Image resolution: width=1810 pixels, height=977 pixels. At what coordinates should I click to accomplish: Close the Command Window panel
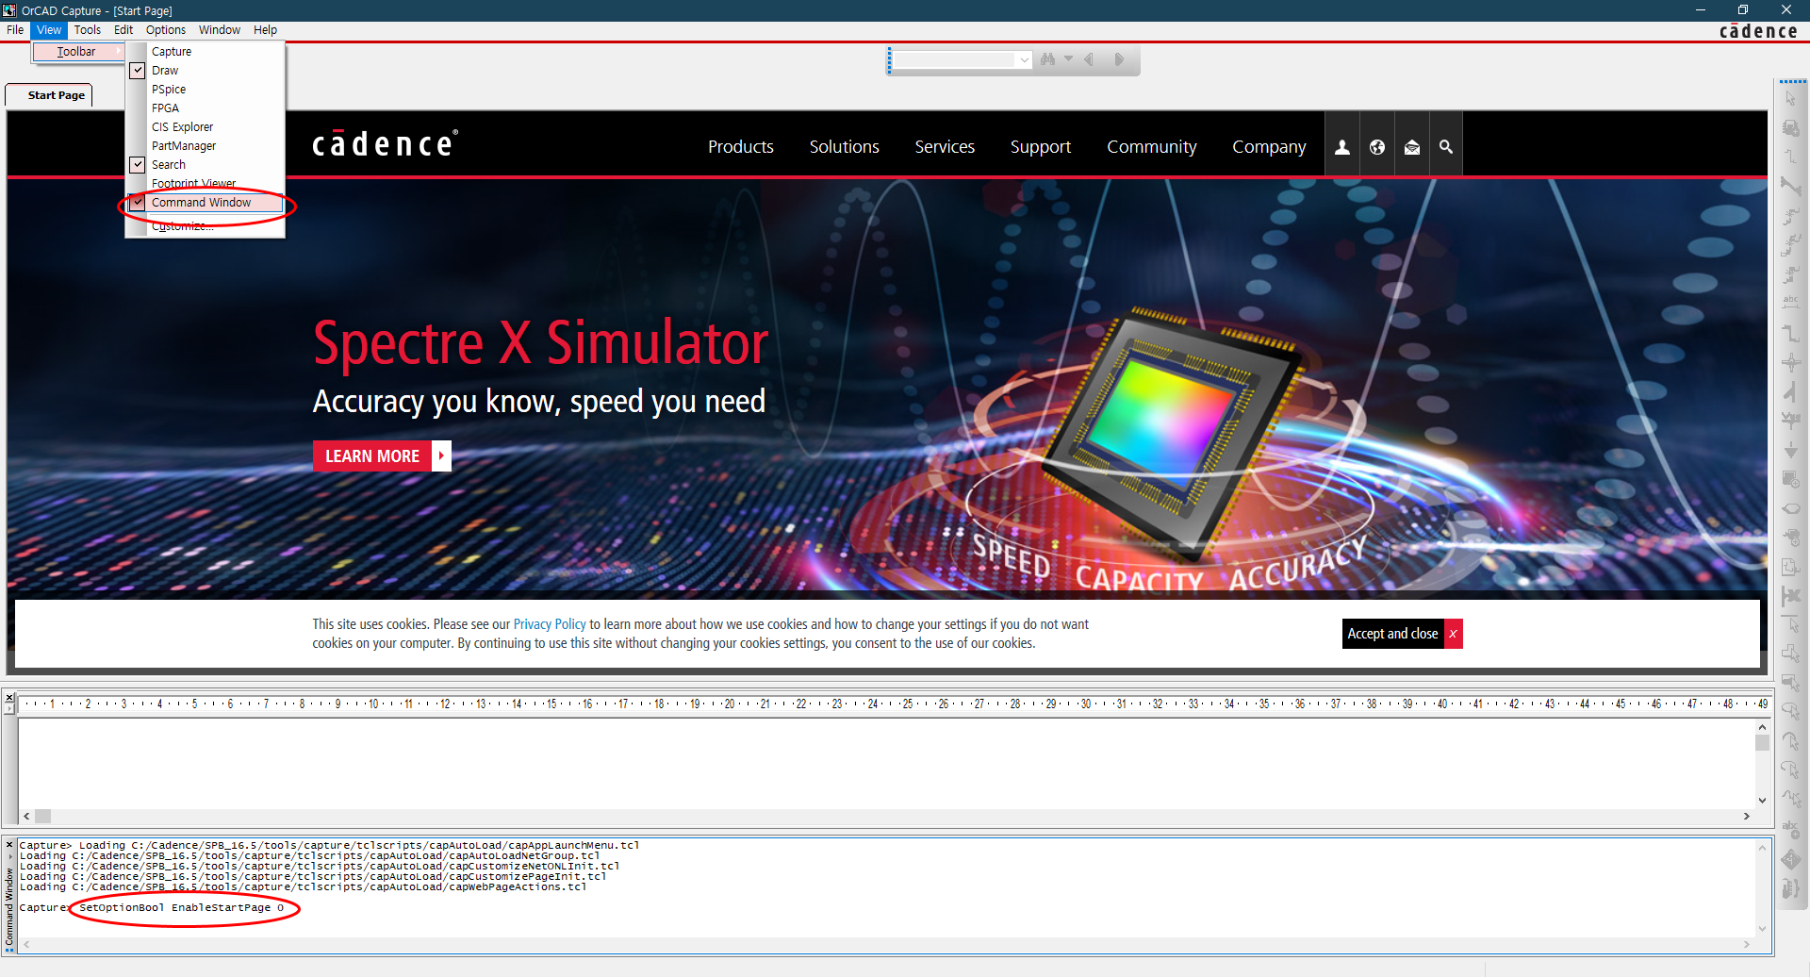(9, 845)
